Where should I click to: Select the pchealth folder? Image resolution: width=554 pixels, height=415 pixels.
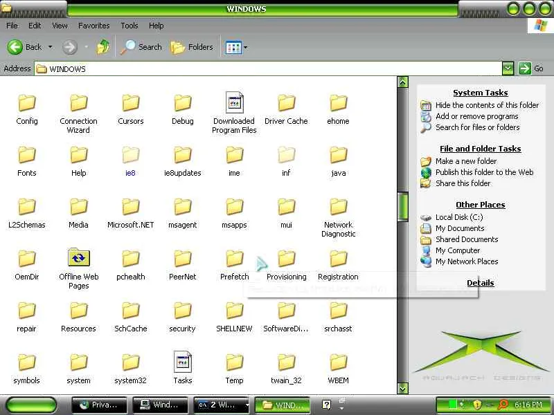click(131, 266)
